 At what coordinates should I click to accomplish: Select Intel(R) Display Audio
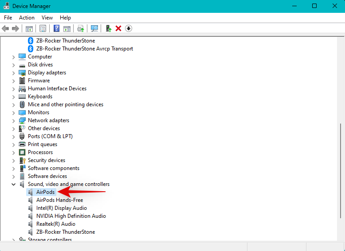tap(61, 208)
